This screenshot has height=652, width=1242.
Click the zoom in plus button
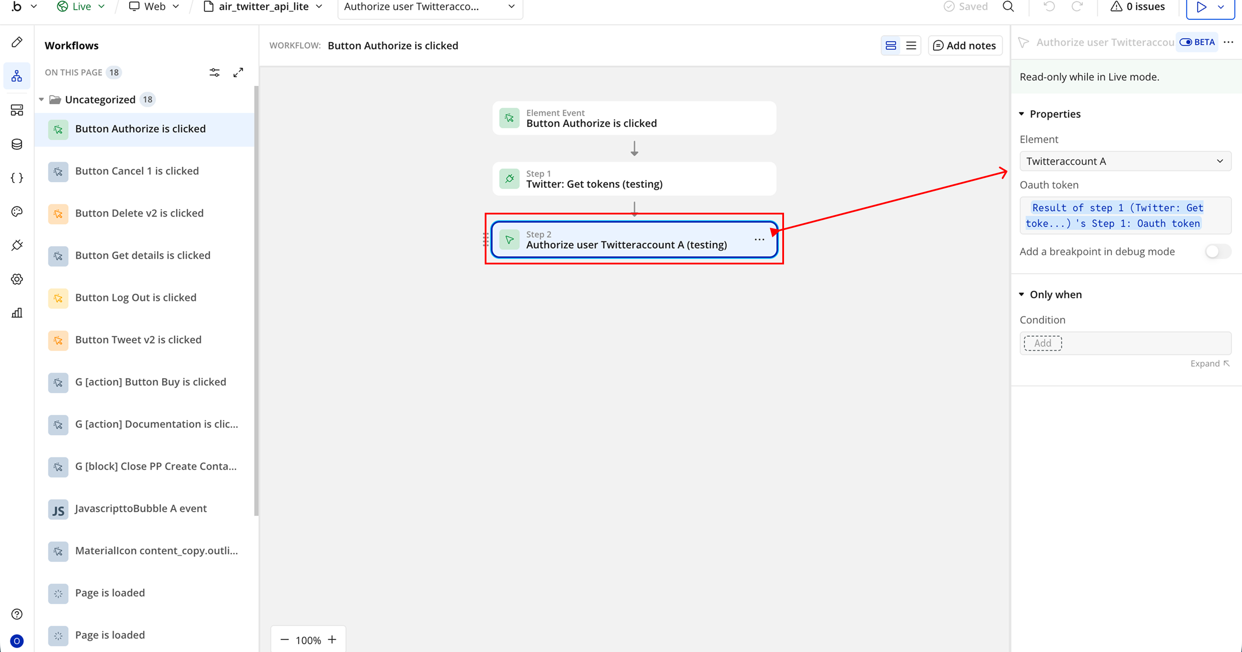(332, 640)
